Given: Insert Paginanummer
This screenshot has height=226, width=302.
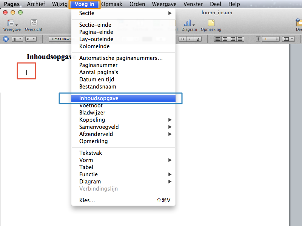Looking at the screenshot, I should 123,65.
